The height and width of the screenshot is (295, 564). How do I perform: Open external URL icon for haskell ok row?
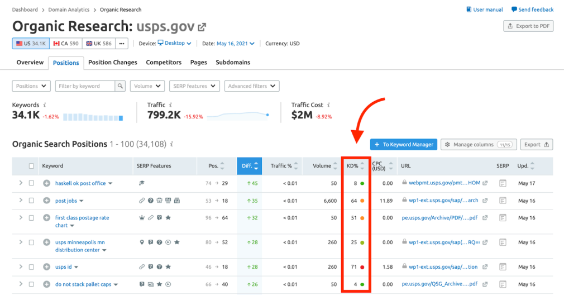(485, 183)
